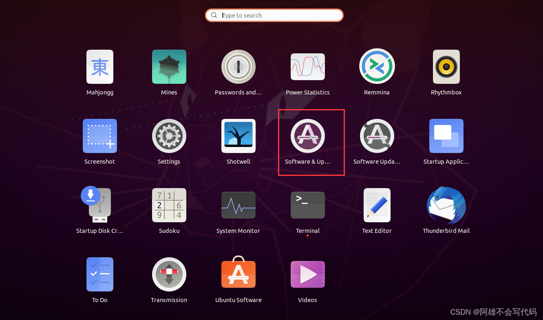
Task: Click the Rhythmbox label text
Action: [x=446, y=92]
